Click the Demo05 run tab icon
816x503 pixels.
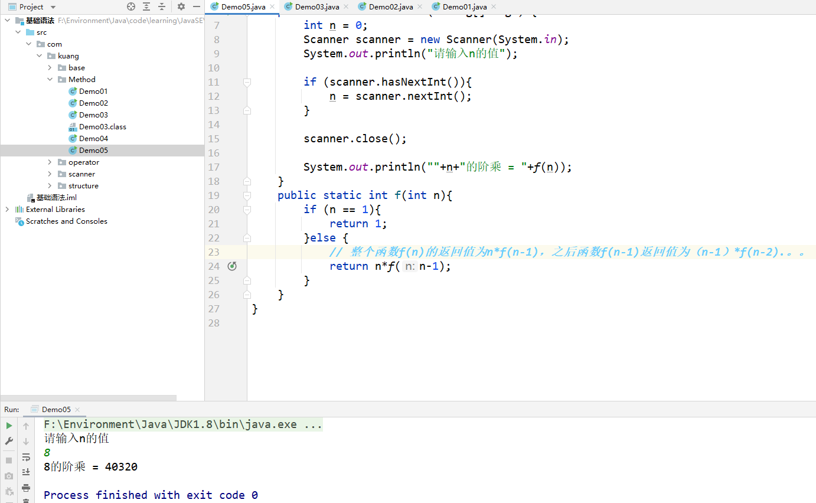pyautogui.click(x=35, y=409)
